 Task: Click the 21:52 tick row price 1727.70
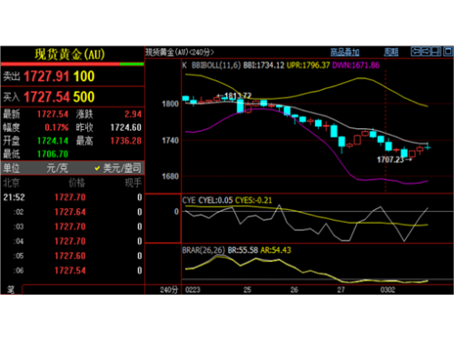point(70,197)
